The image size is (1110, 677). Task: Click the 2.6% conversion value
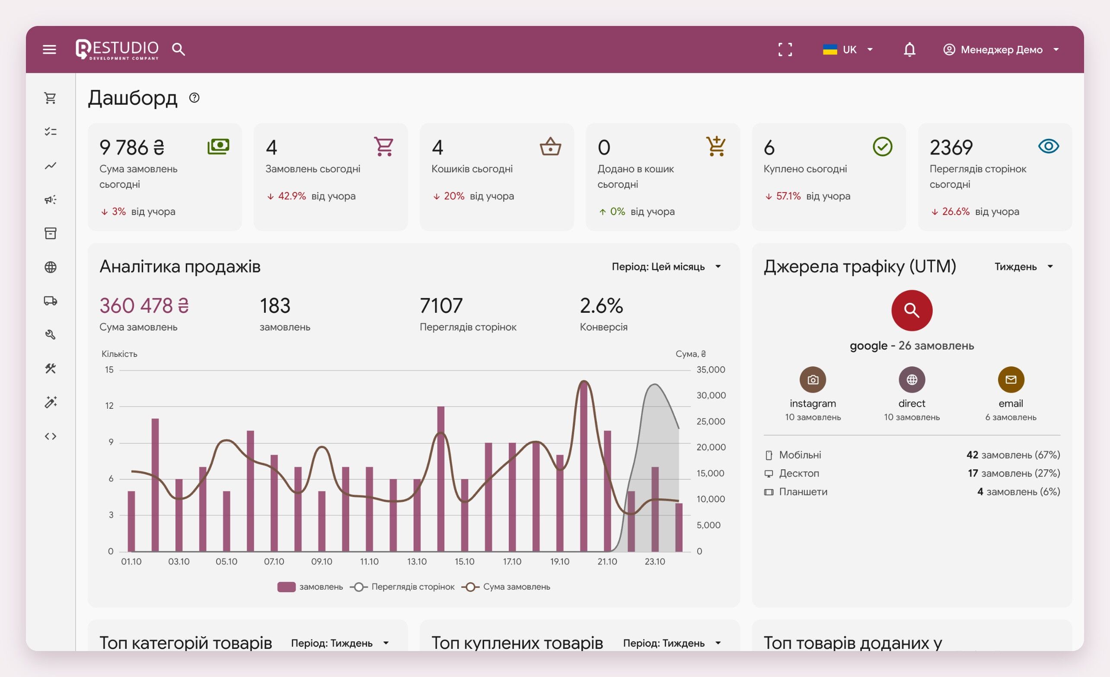pyautogui.click(x=601, y=305)
